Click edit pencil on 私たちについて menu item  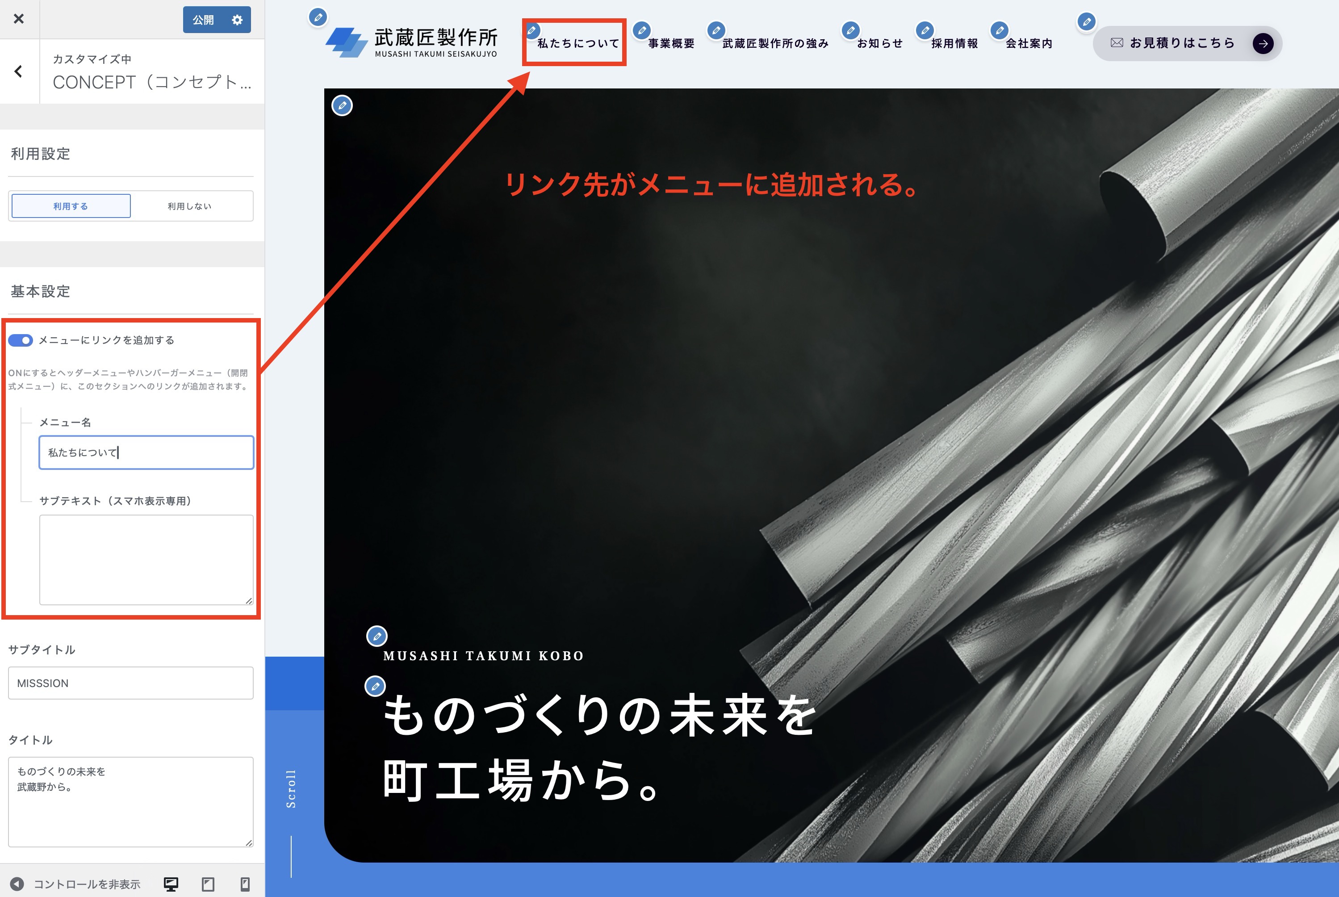click(532, 30)
